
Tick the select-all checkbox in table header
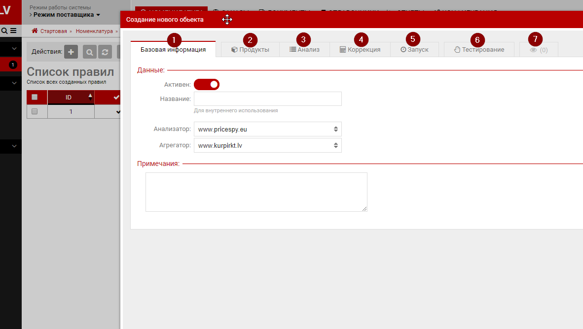35,97
